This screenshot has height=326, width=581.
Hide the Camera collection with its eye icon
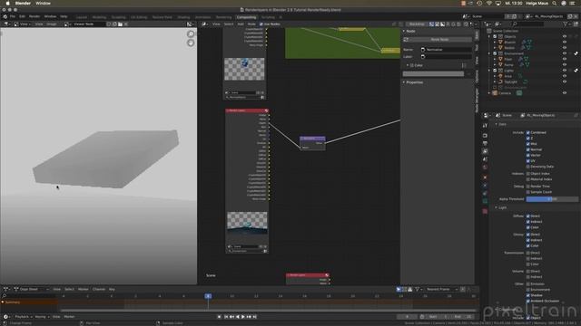point(565,93)
